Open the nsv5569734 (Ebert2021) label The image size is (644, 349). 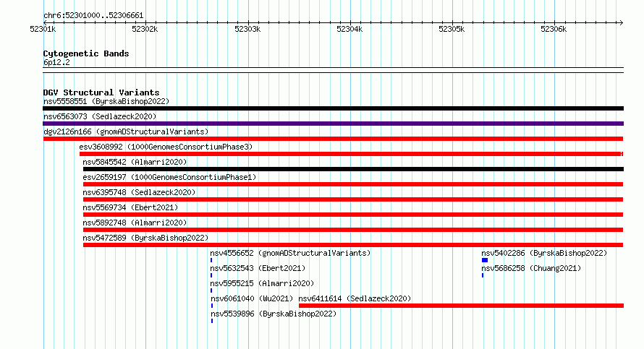pyautogui.click(x=130, y=207)
